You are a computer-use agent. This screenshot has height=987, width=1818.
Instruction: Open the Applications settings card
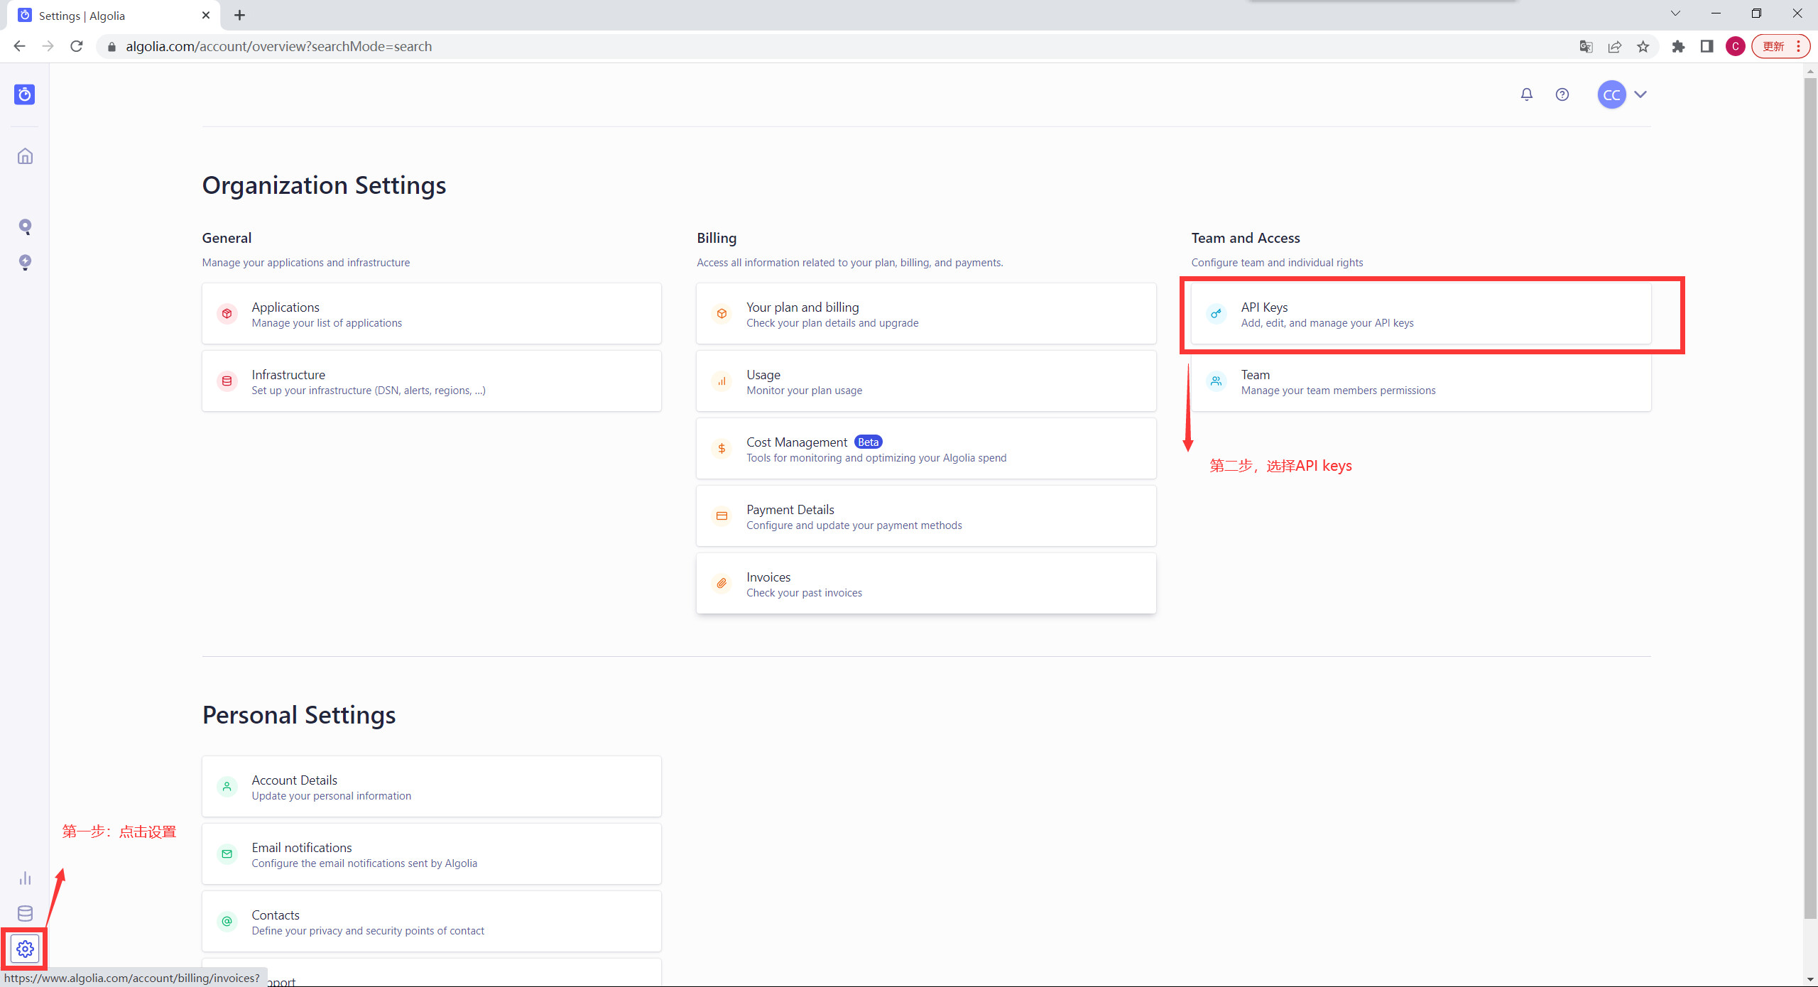tap(432, 313)
